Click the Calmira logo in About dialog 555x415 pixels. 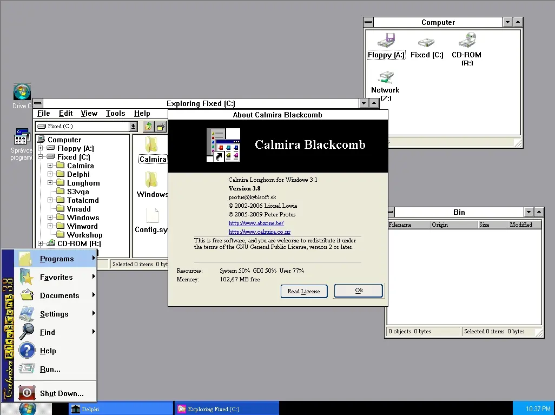pos(223,145)
